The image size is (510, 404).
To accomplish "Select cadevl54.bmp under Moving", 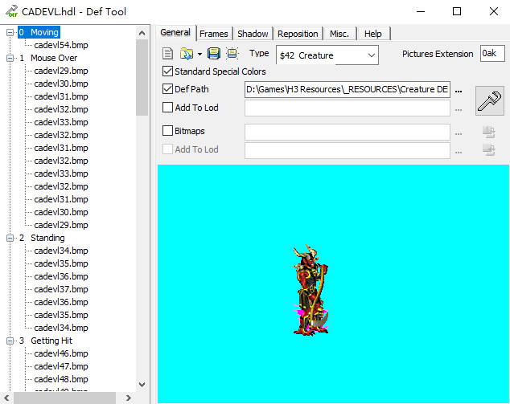I will pos(61,45).
